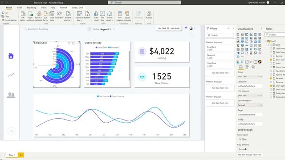Viewport: 285px width, 160px height.
Task: Click the notification dot icon on canvas
Action: coord(186,28)
